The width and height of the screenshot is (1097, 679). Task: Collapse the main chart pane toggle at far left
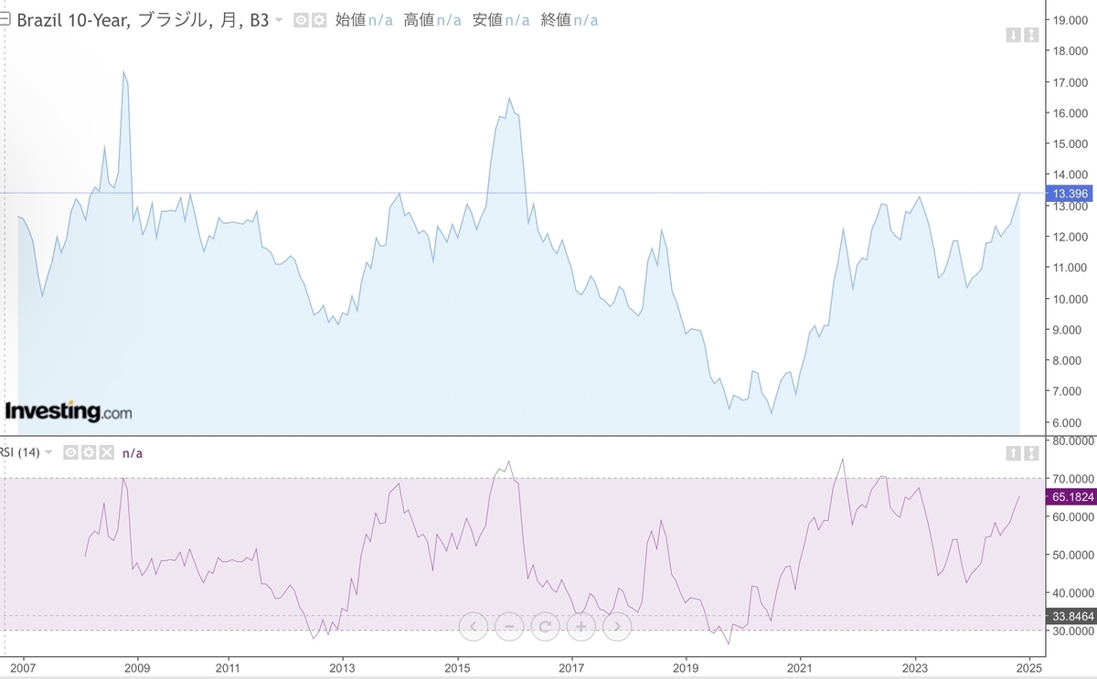pos(5,19)
